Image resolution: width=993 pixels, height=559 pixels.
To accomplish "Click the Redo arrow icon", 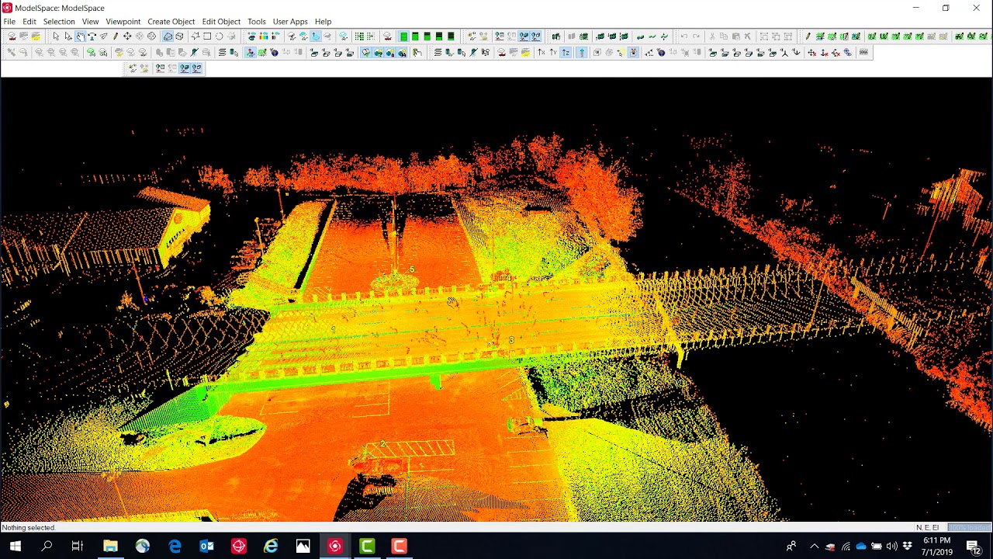I will pyautogui.click(x=696, y=36).
